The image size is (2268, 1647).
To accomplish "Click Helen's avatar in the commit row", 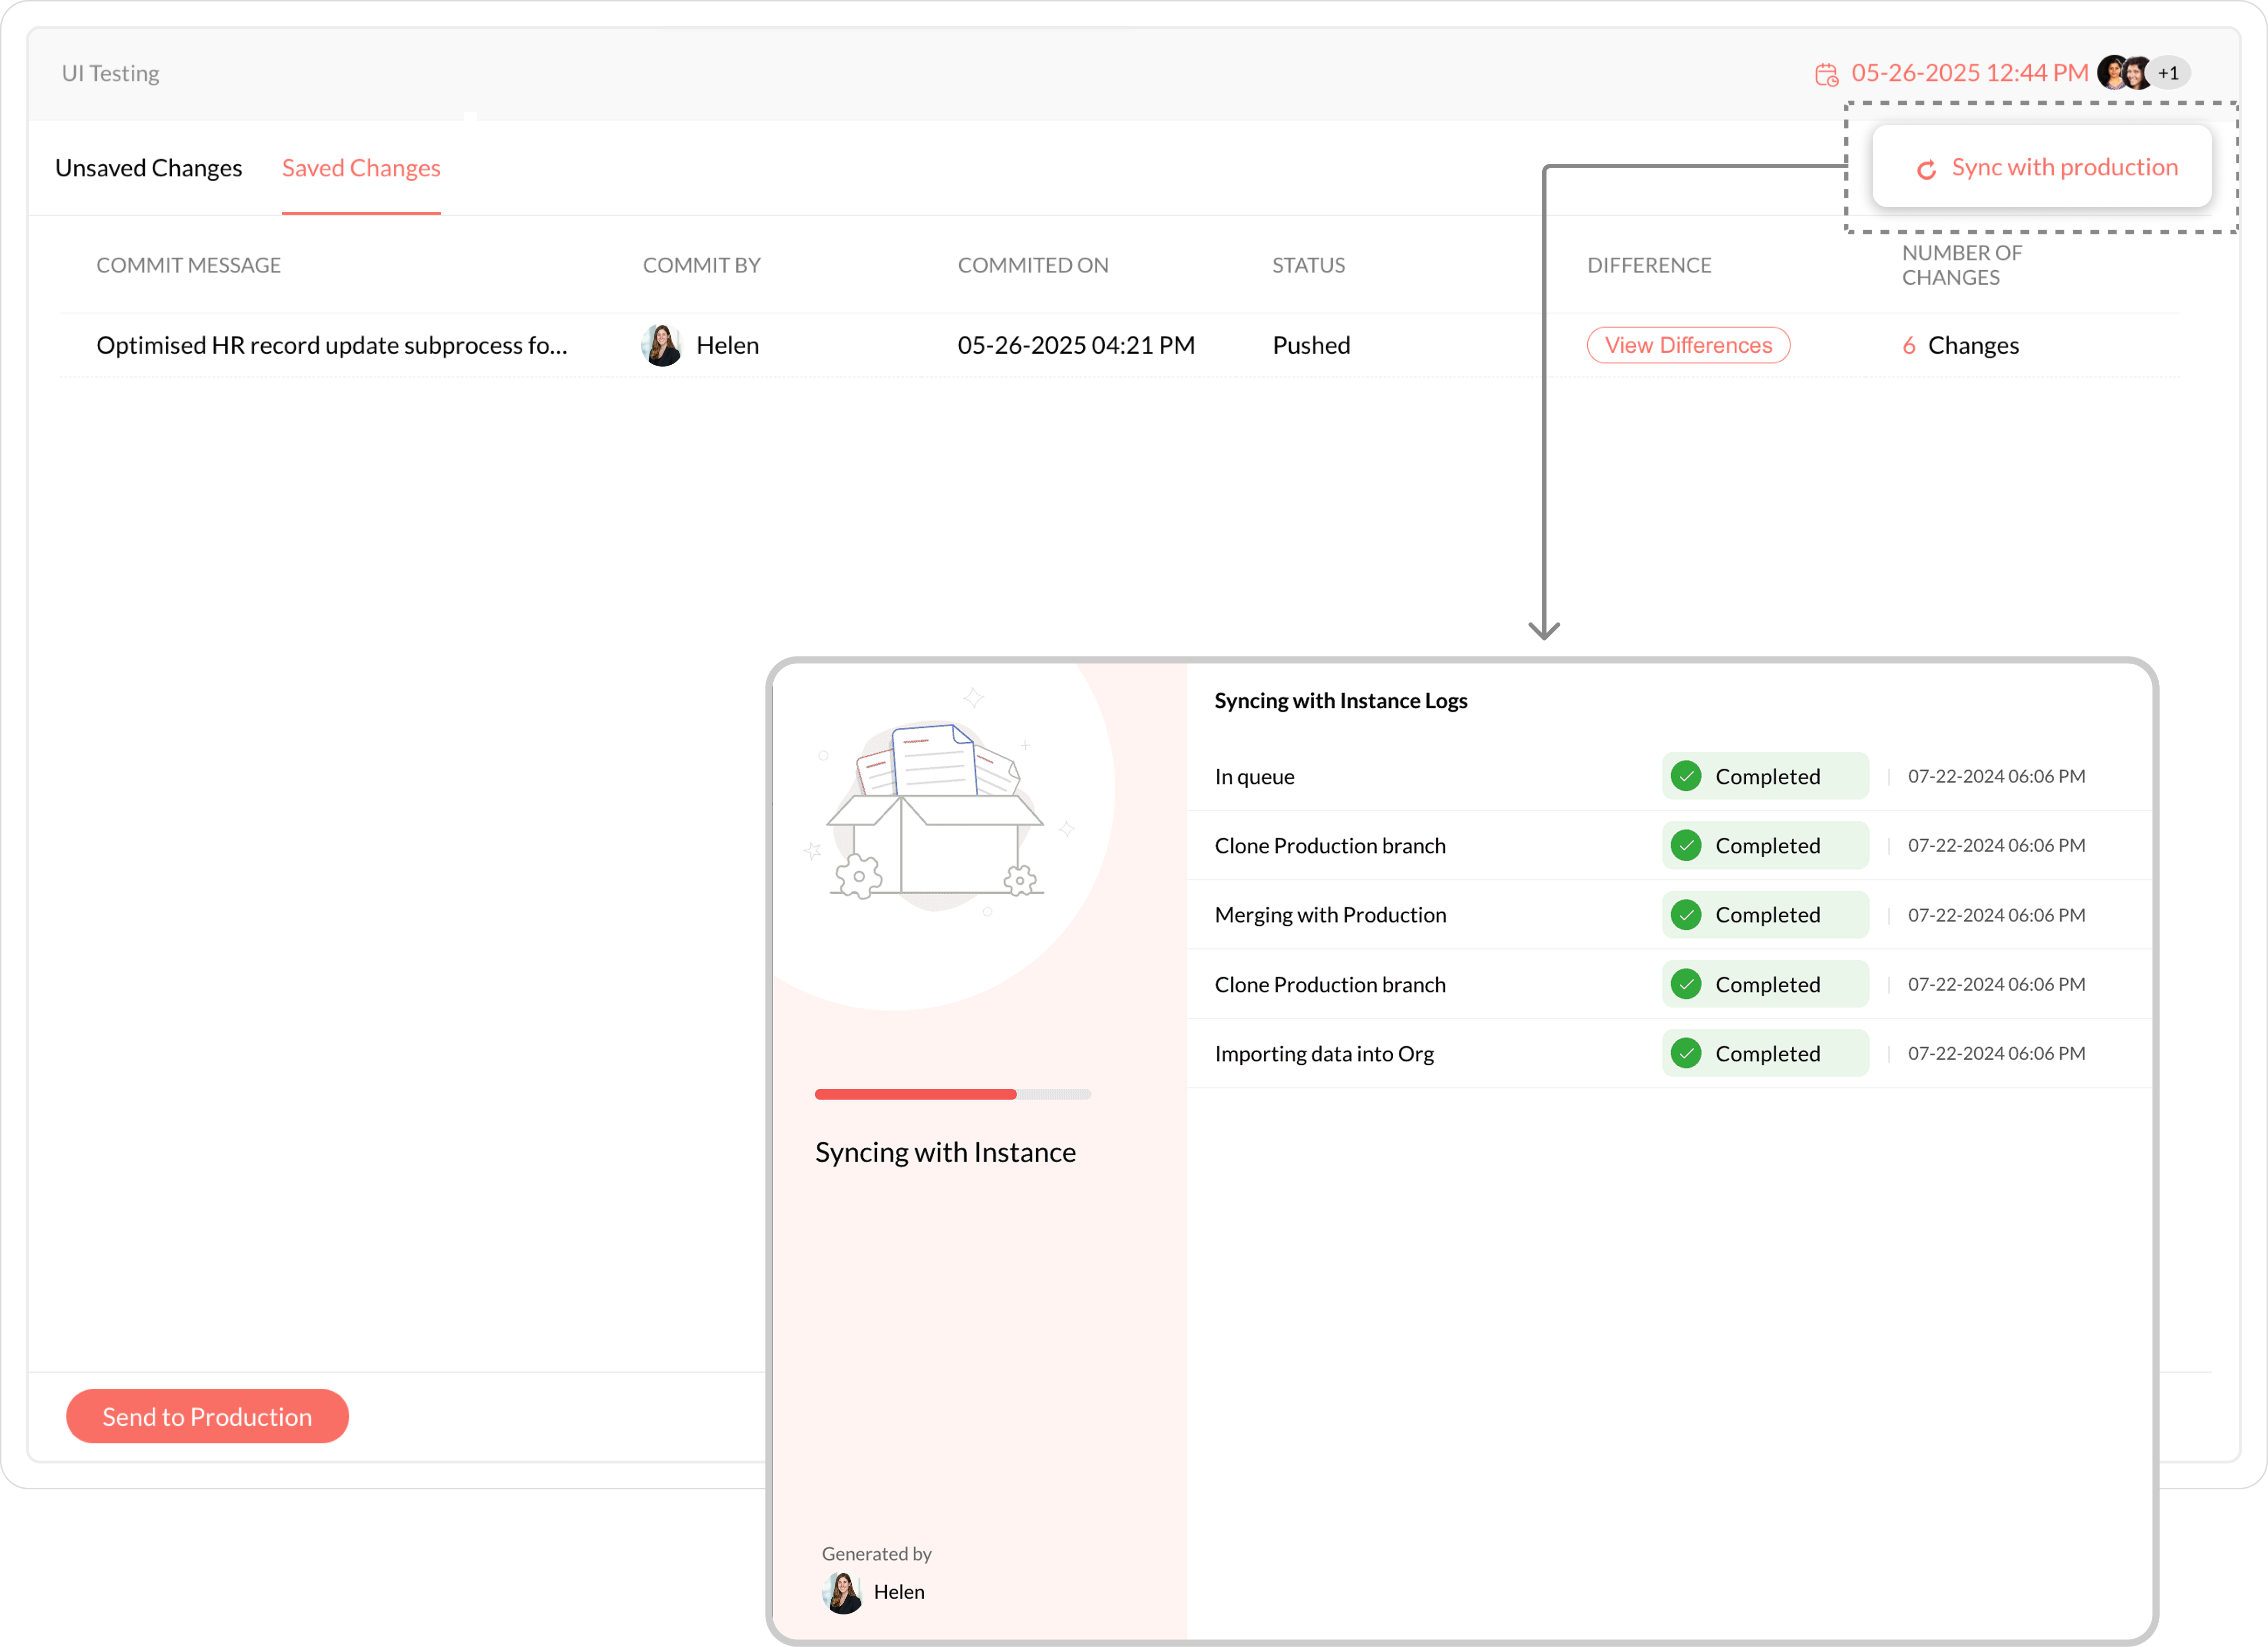I will click(661, 346).
